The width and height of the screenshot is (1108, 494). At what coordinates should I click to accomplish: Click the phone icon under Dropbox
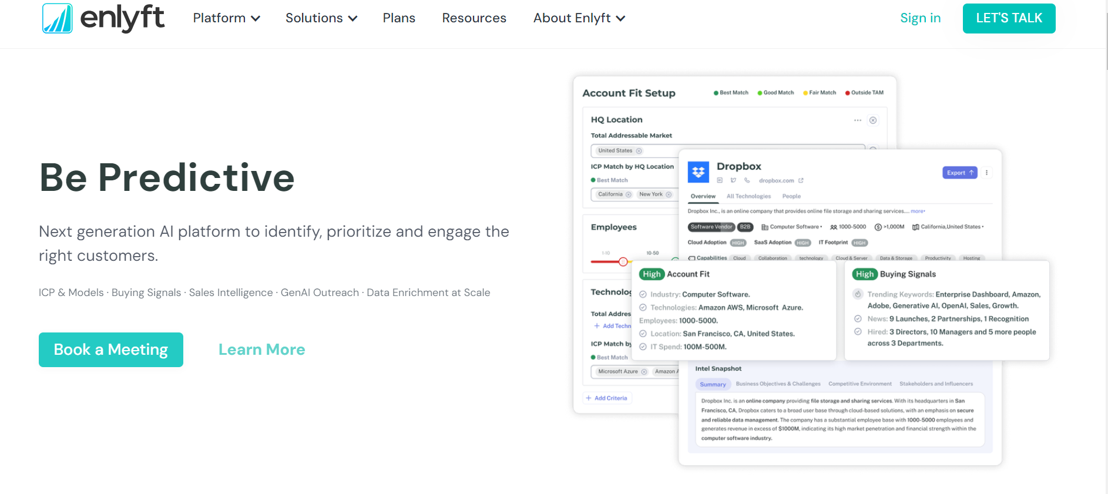pyautogui.click(x=747, y=180)
